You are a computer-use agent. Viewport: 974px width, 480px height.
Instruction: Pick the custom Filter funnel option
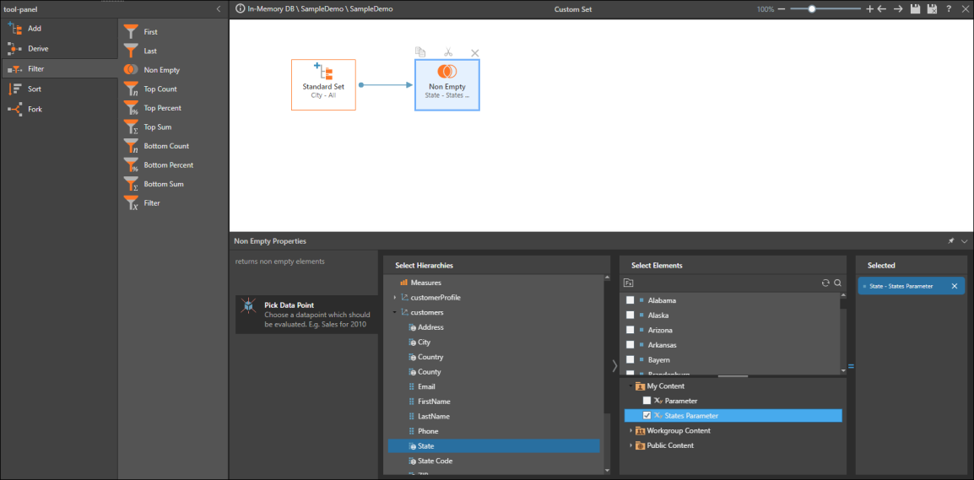click(142, 203)
